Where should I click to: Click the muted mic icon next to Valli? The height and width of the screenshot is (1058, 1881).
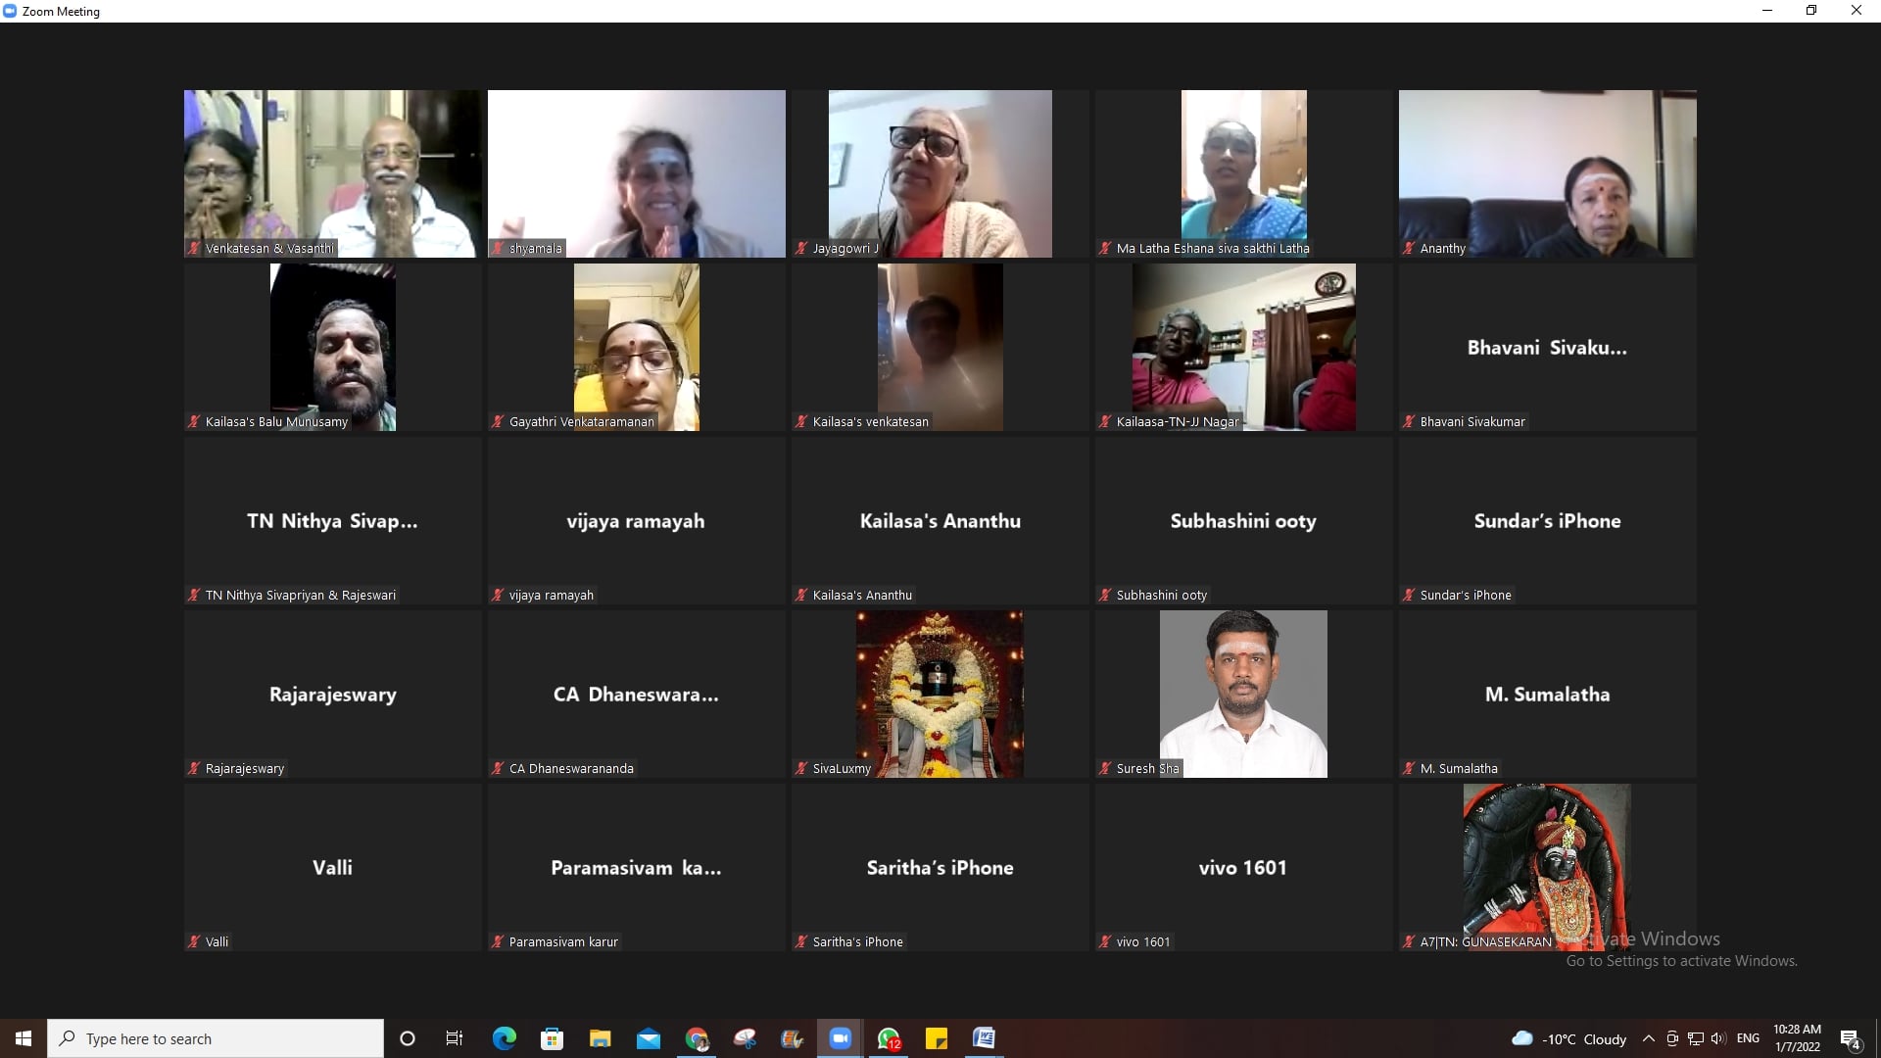coord(194,942)
